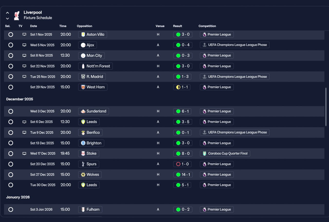This screenshot has width=329, height=222.
Task: Select the Sunderland fixture radio button
Action: pos(11,111)
